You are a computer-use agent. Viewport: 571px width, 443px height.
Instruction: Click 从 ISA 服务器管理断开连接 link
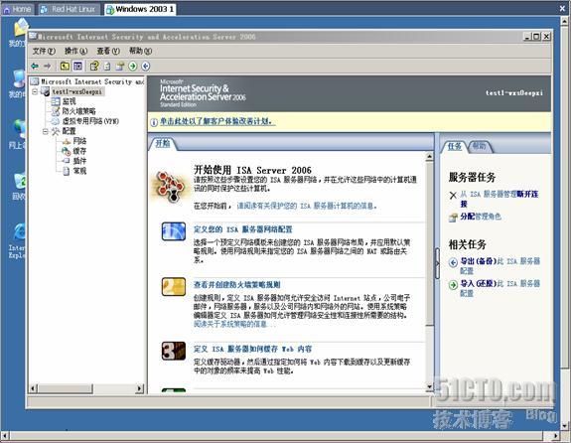coord(500,199)
